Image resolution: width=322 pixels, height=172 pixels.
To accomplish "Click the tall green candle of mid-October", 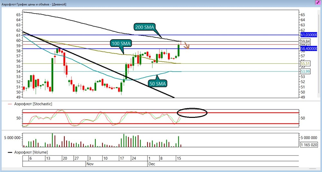I will pyautogui.click(x=52, y=75).
